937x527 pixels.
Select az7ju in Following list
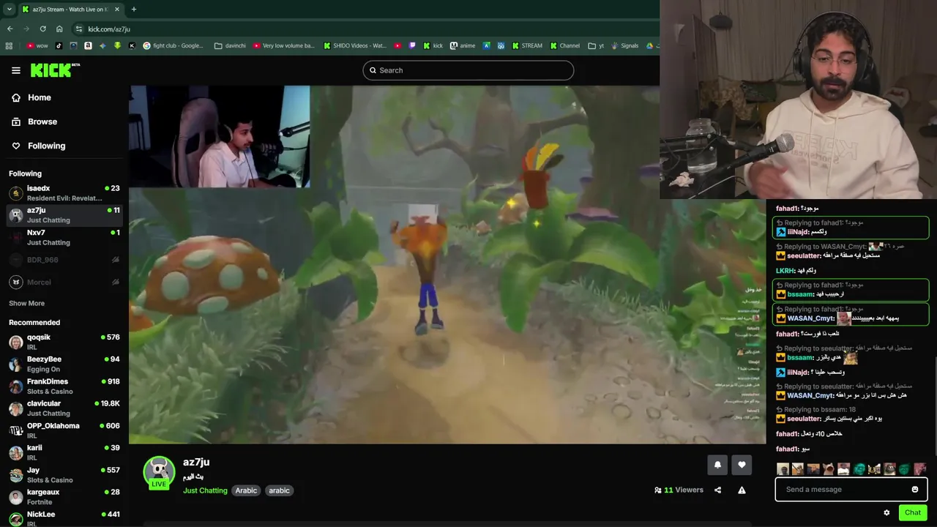click(x=64, y=215)
